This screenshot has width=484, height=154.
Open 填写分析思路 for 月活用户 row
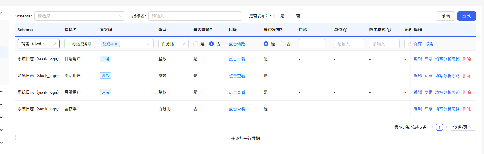coord(447,92)
